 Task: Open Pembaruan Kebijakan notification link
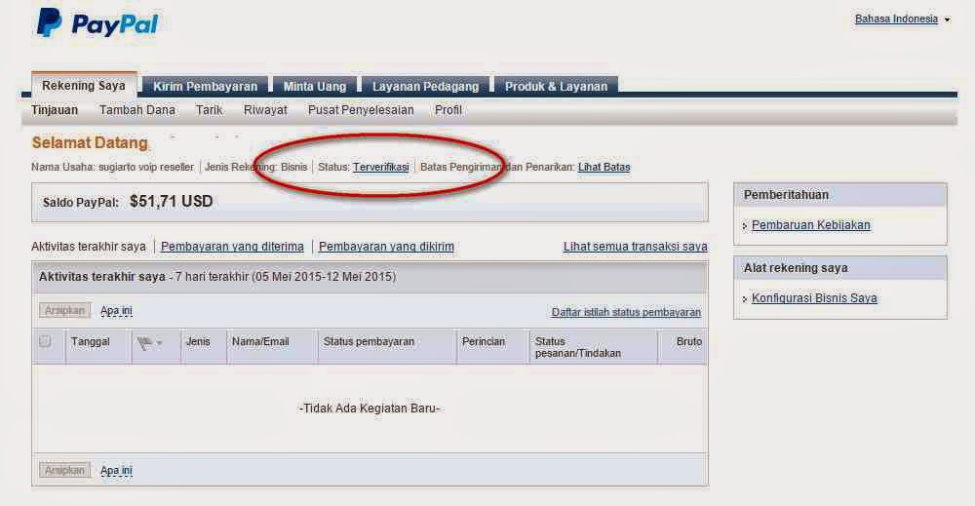[x=811, y=225]
